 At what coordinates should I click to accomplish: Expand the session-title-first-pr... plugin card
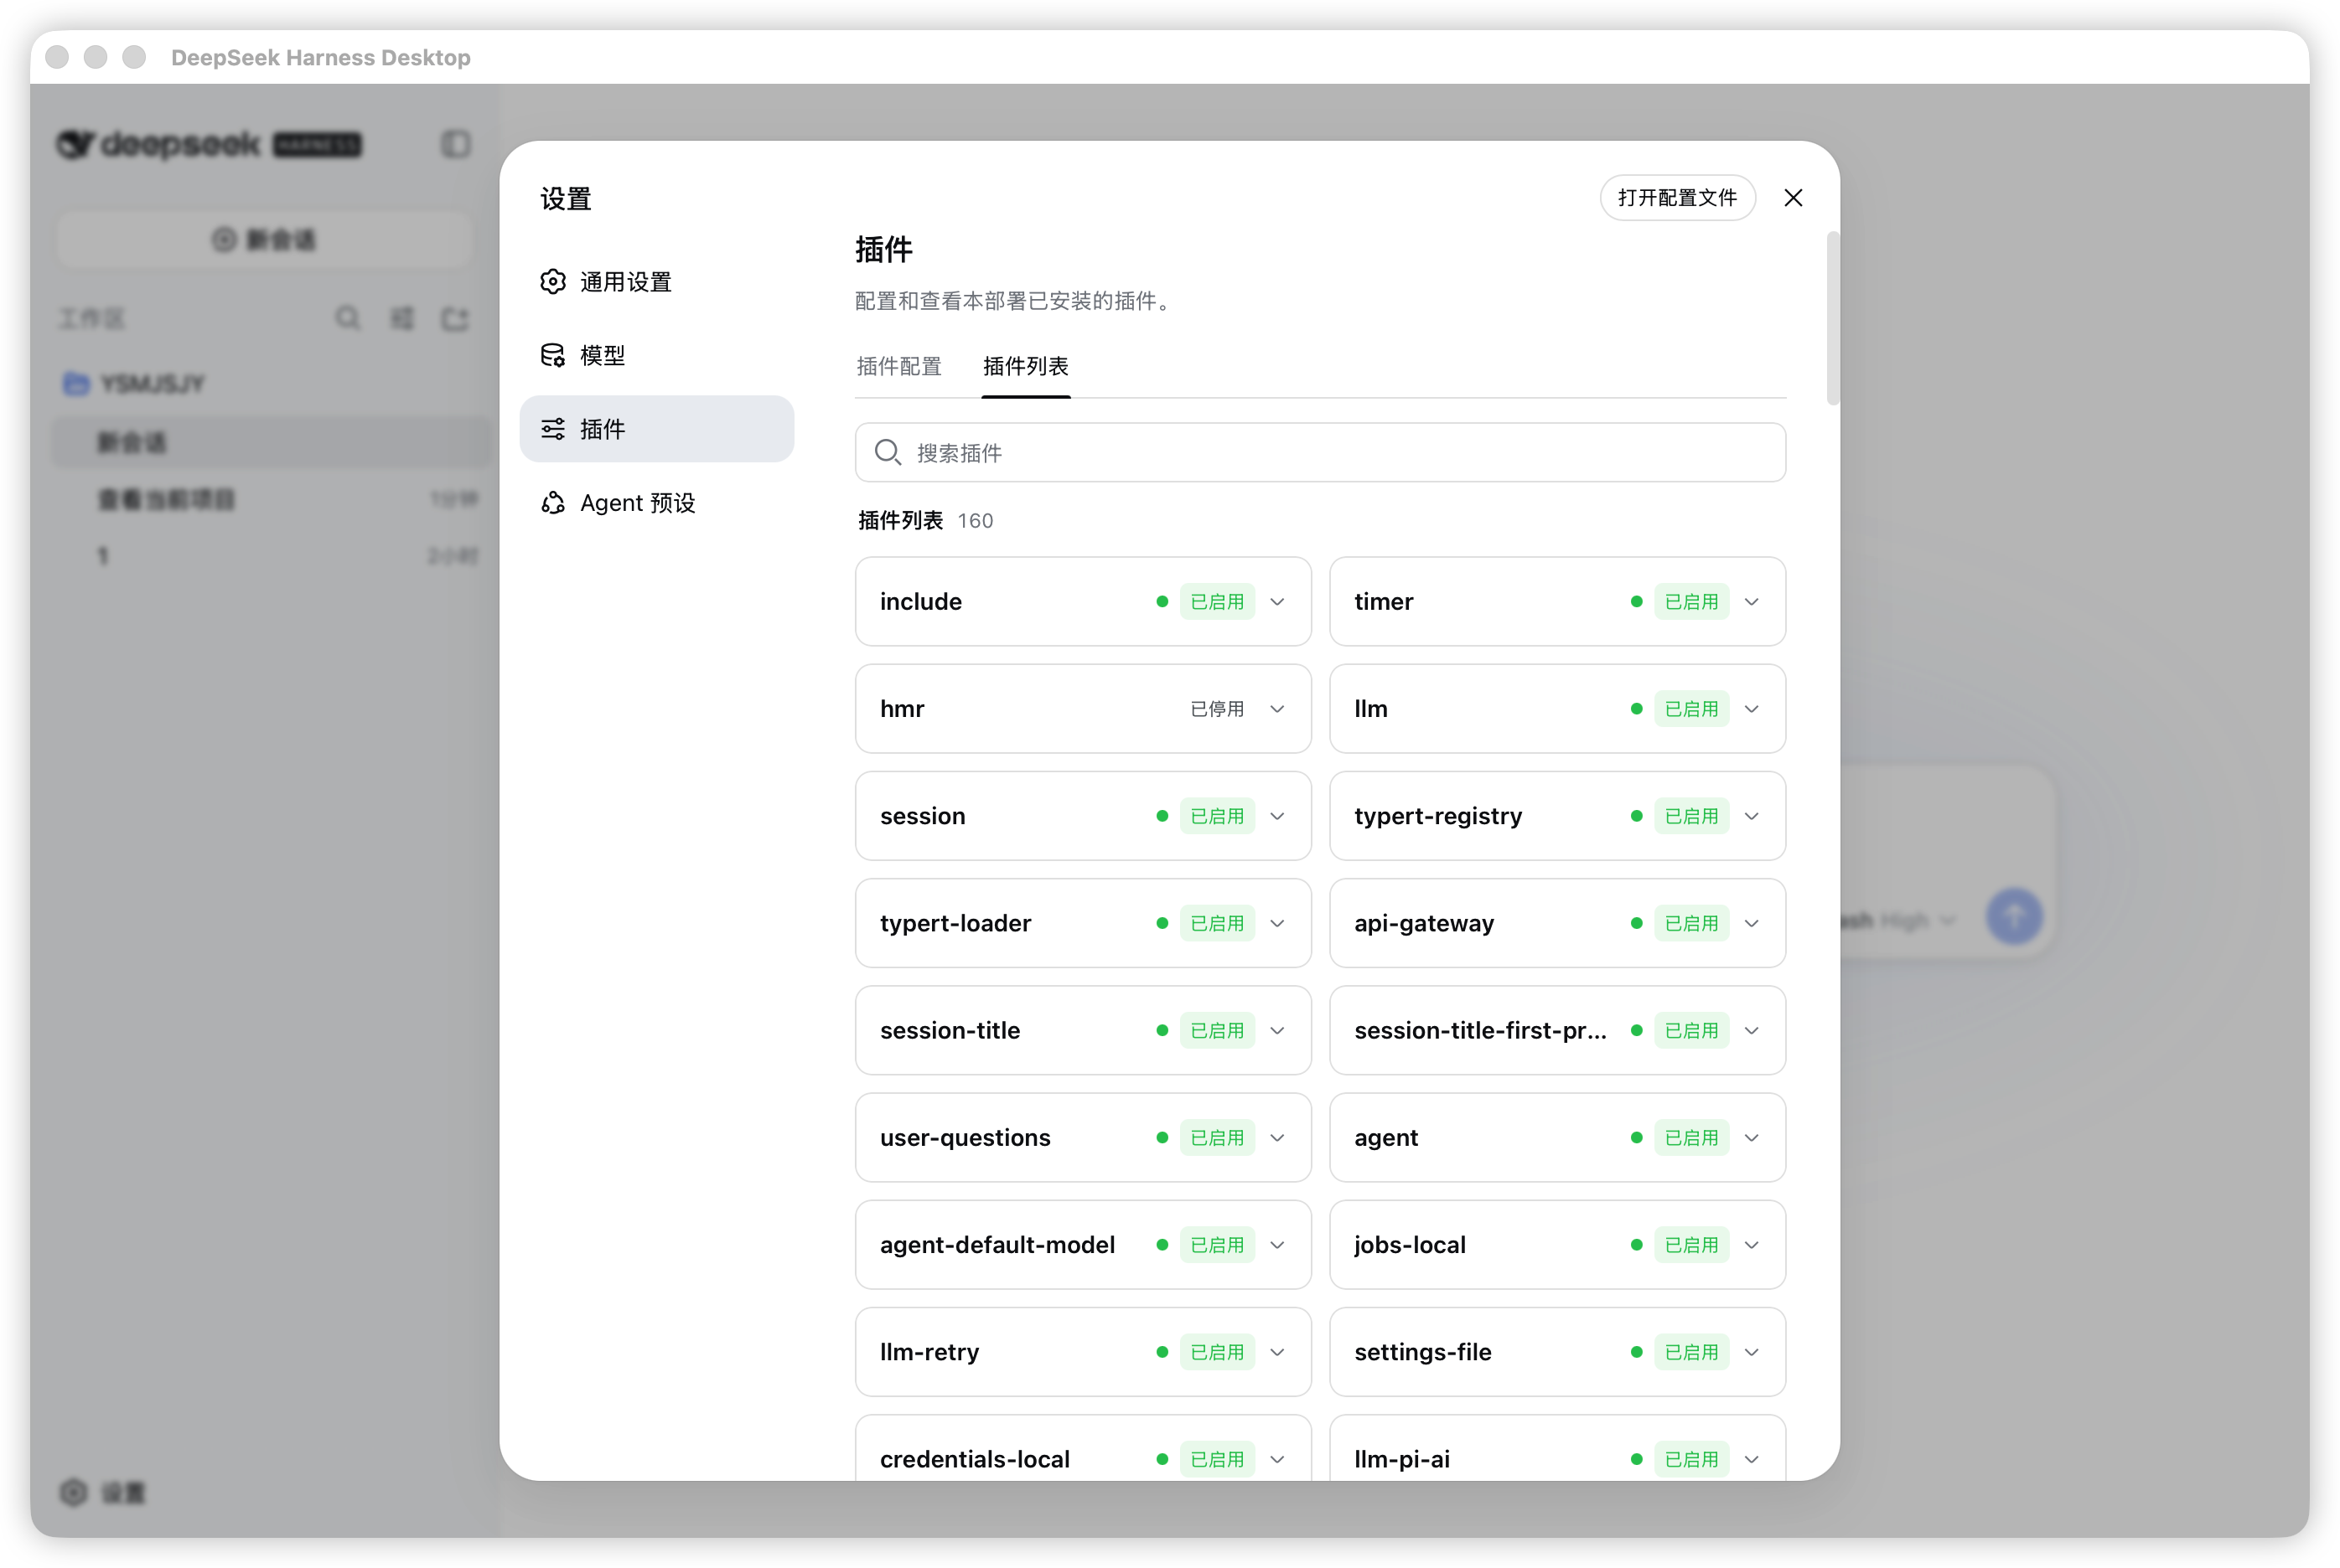pyautogui.click(x=1752, y=1031)
